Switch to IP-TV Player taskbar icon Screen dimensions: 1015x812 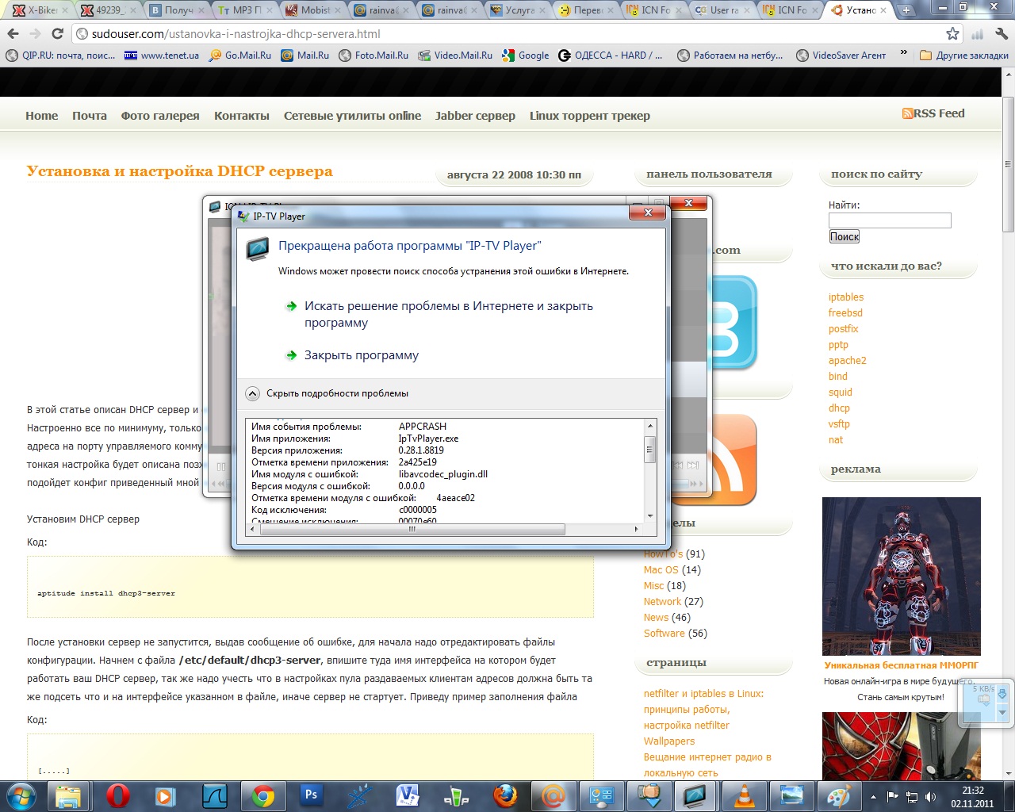coord(695,795)
